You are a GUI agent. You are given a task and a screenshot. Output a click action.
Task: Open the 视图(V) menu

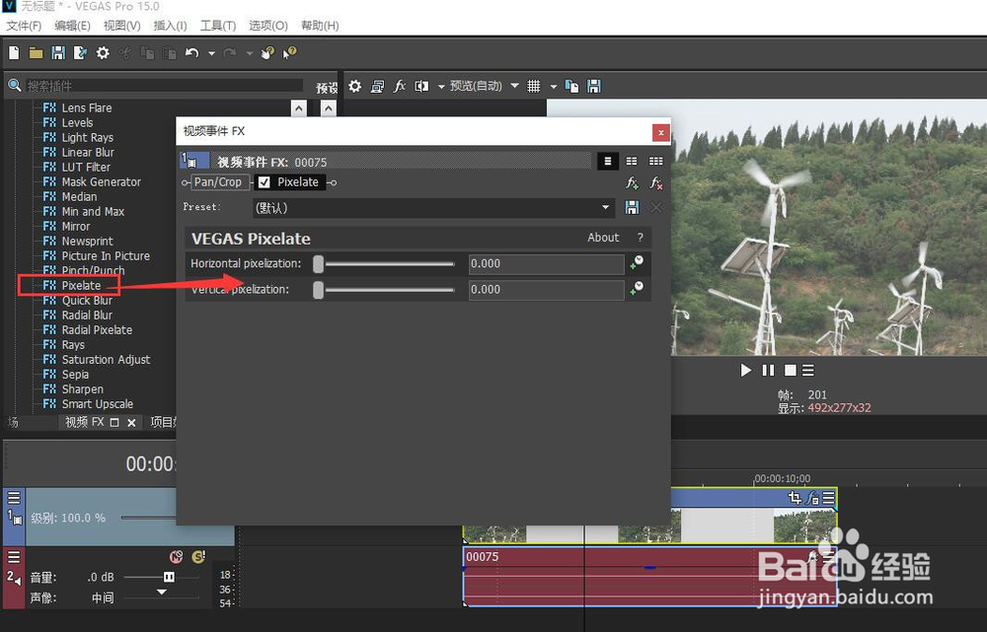[122, 26]
